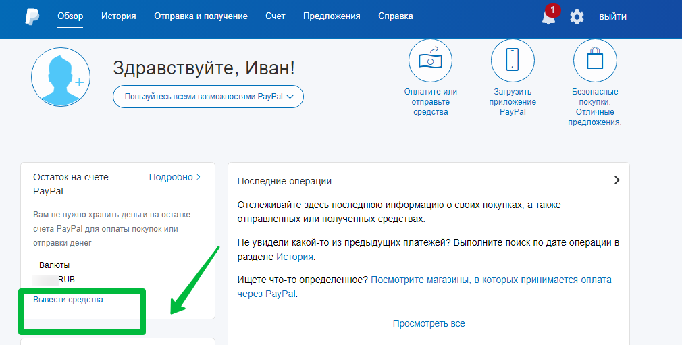Click Вывести средства withdraw link
The width and height of the screenshot is (682, 345).
68,300
